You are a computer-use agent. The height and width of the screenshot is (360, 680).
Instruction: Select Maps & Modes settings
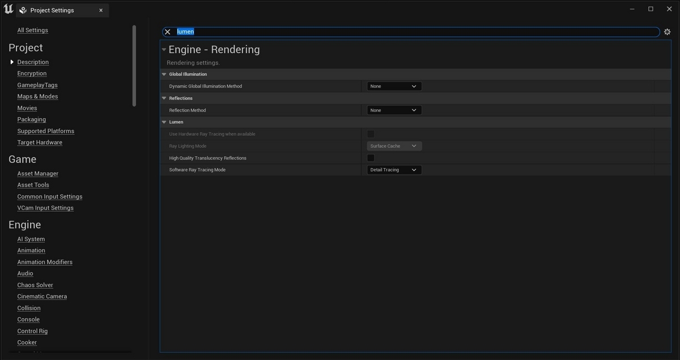pyautogui.click(x=37, y=96)
